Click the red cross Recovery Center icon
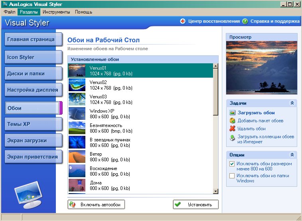The width and height of the screenshot is (302, 221). coord(183,21)
